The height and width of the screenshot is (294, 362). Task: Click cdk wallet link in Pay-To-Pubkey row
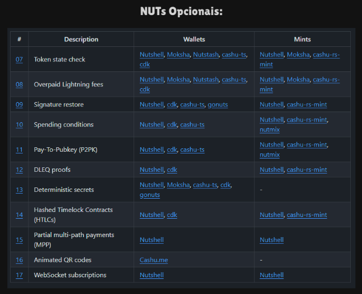[172, 150]
